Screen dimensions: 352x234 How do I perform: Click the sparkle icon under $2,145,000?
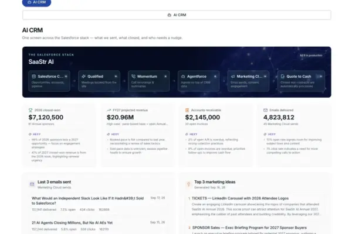point(187,134)
